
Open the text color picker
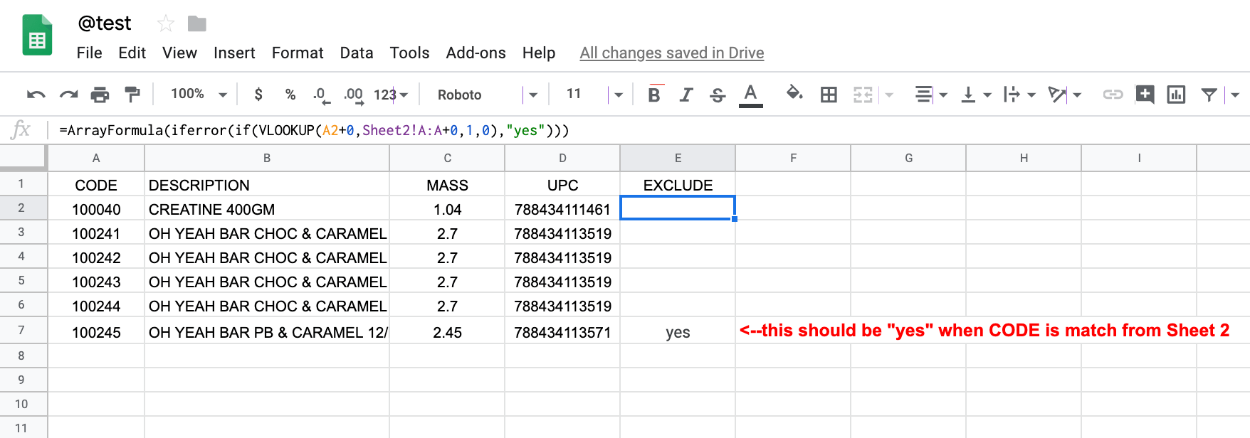point(750,95)
